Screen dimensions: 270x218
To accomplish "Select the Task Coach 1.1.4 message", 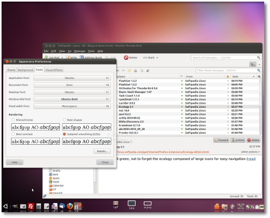I will pyautogui.click(x=188, y=96).
